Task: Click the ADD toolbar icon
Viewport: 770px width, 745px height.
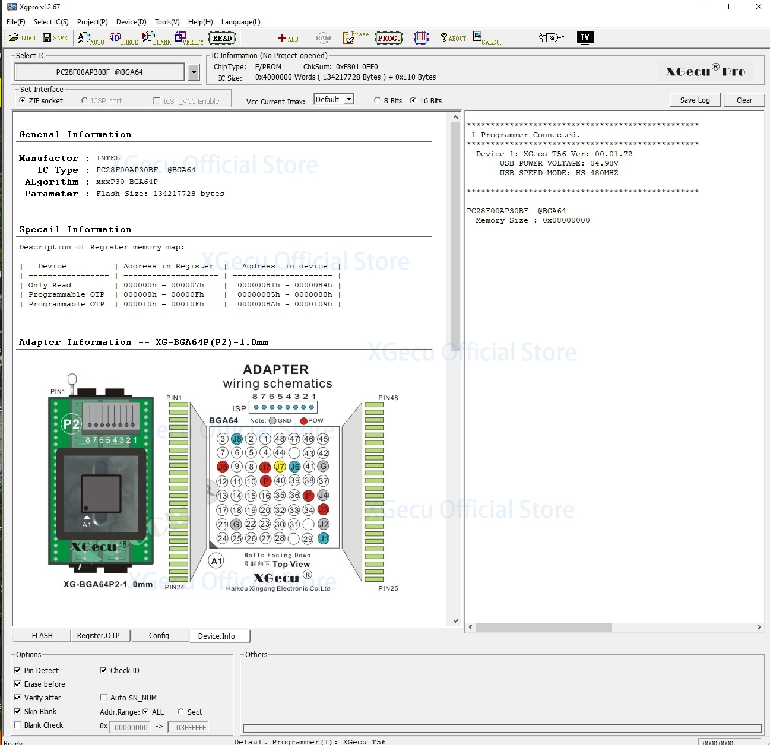Action: (288, 39)
